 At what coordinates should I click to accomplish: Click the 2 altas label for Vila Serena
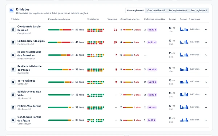(137, 107)
